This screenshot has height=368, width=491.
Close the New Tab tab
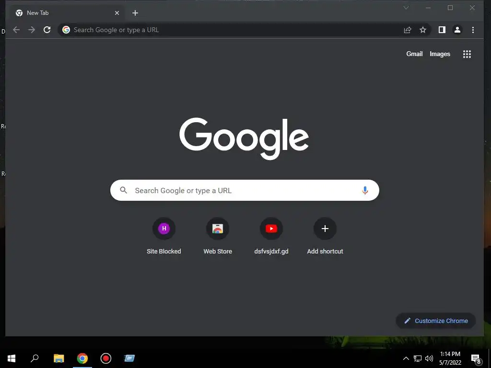coord(117,13)
